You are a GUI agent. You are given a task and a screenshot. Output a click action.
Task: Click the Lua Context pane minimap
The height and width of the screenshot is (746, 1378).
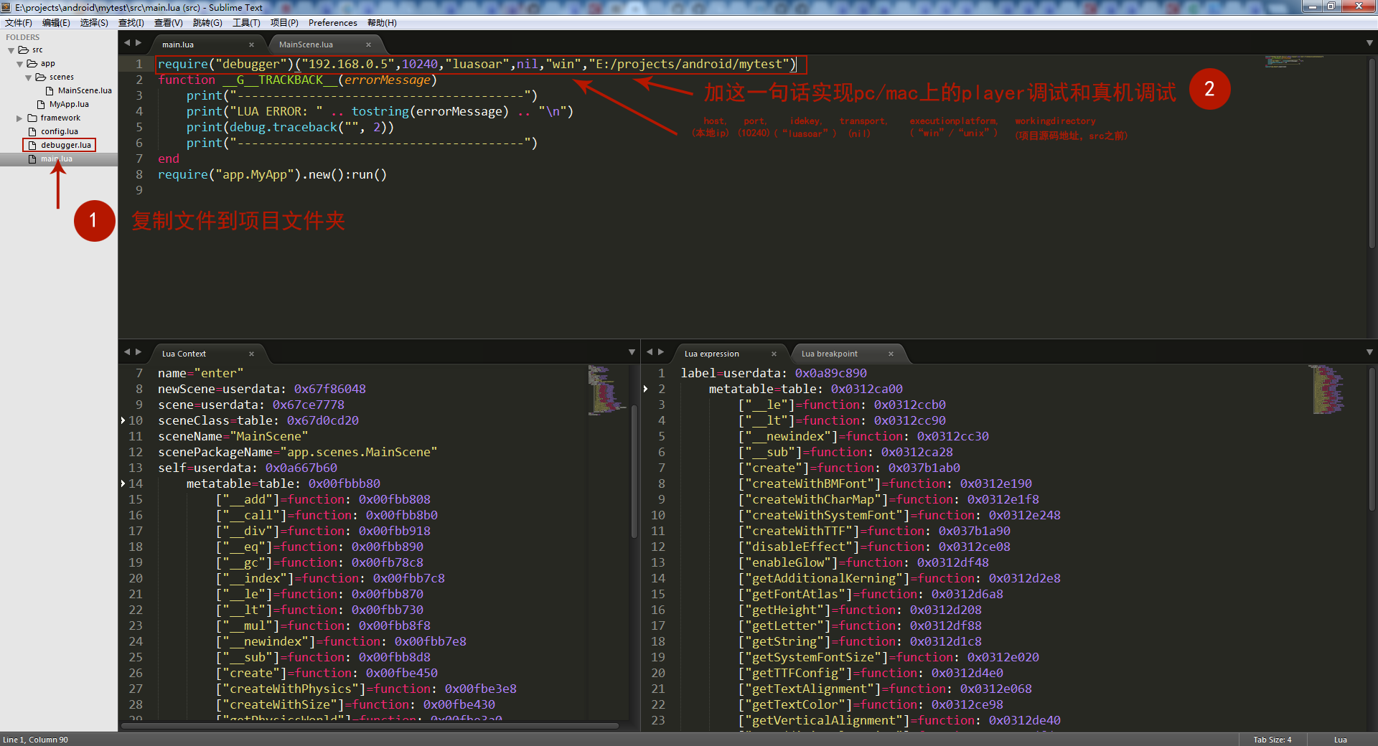click(607, 389)
